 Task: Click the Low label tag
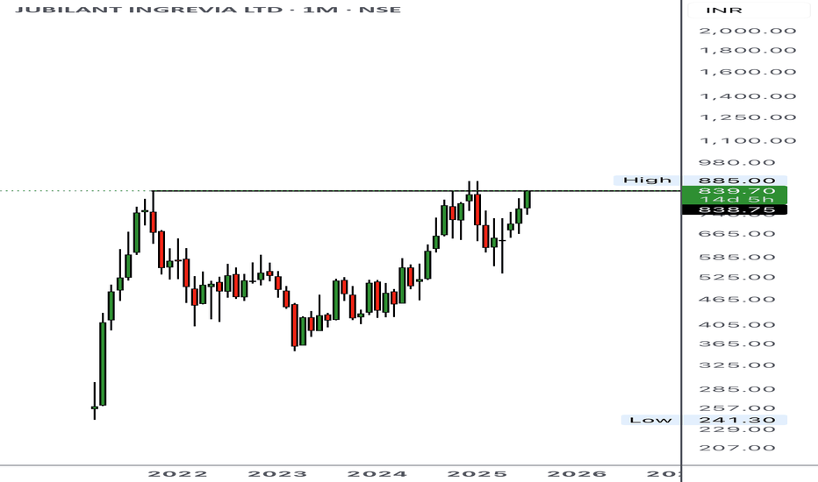650,420
